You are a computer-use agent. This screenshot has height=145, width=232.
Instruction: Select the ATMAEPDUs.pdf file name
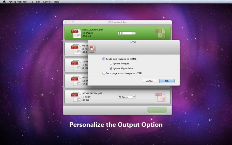92,93
